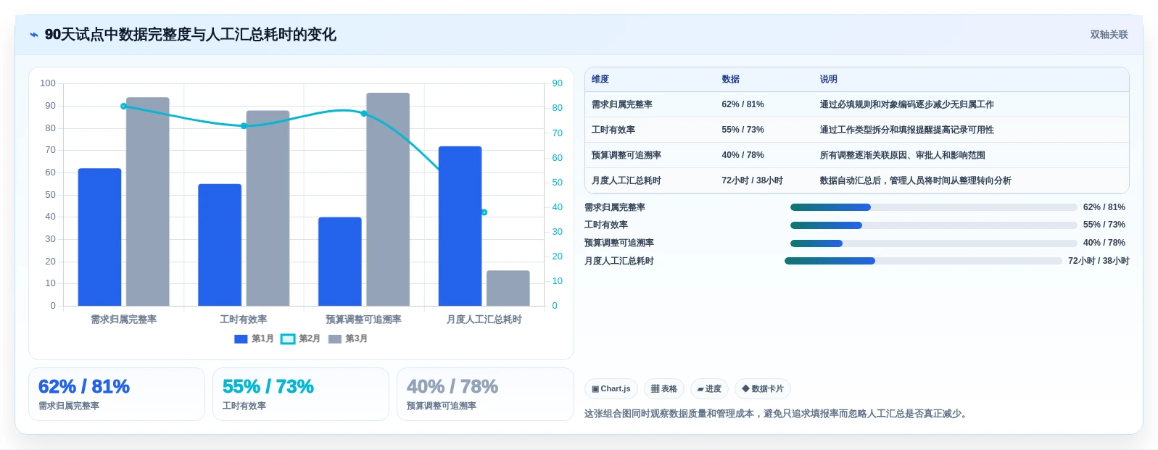1158x450 pixels.
Task: Click the 表格 tag
Action: [x=664, y=389]
